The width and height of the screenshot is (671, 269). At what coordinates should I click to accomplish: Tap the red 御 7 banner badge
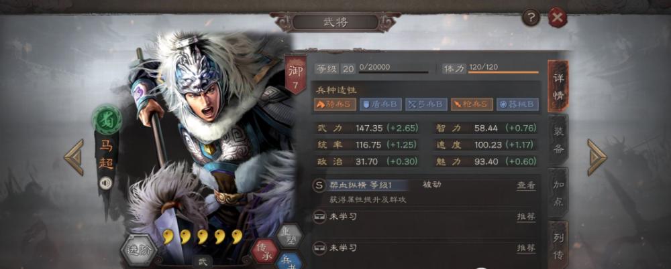(296, 74)
